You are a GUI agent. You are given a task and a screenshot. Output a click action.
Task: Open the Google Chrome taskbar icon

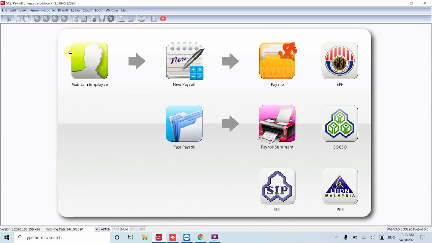tap(200, 238)
